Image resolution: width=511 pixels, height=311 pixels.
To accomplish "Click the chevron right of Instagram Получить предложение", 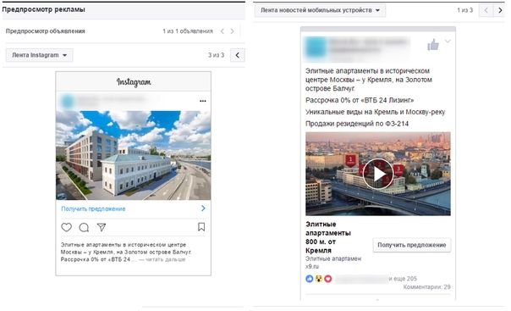I will pos(203,208).
